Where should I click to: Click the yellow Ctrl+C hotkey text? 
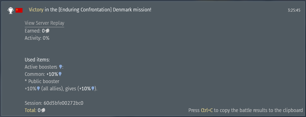[207, 110]
